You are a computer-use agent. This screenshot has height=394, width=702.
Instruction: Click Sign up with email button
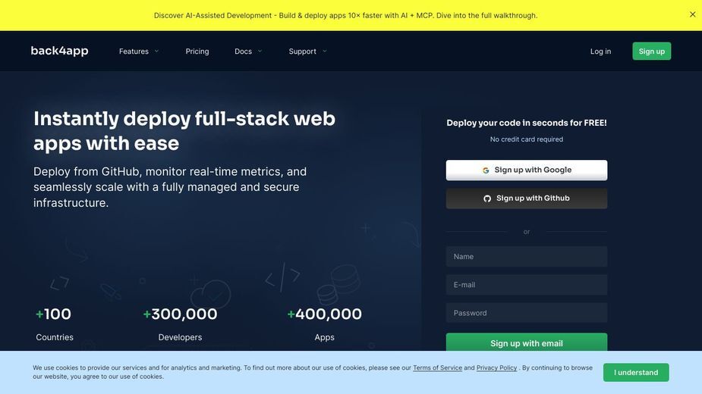(x=527, y=342)
